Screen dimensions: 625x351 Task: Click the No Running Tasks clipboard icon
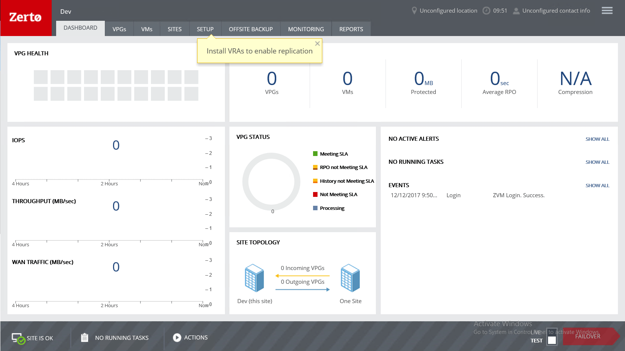[84, 337]
